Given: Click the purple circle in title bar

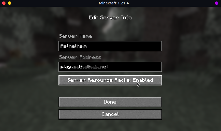Looking at the screenshot, I should (217, 3).
